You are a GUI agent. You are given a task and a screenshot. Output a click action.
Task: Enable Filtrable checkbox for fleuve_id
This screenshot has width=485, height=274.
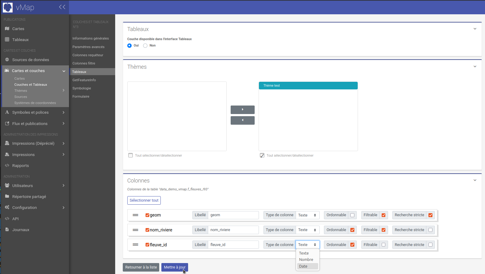[x=384, y=245]
